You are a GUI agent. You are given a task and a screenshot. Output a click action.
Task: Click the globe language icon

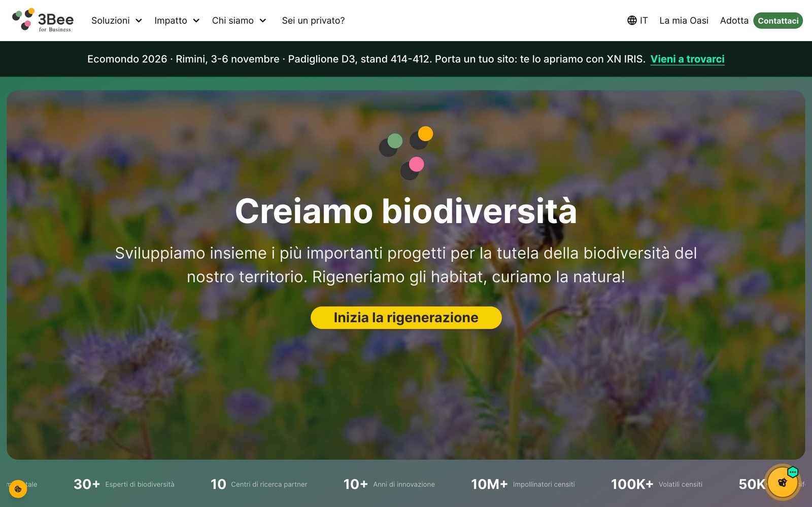pyautogui.click(x=632, y=20)
